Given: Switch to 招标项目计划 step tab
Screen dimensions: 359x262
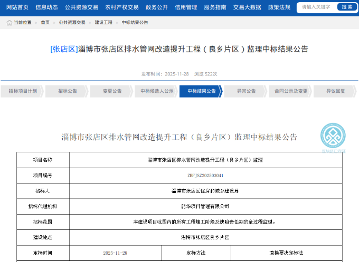Looking at the screenshot, I should tap(23, 91).
